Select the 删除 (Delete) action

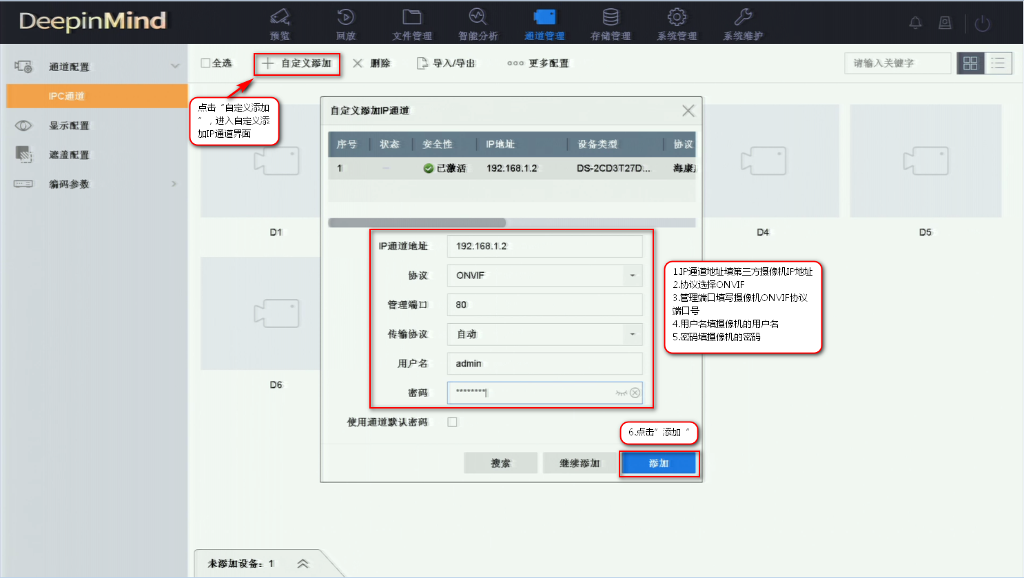pos(371,62)
